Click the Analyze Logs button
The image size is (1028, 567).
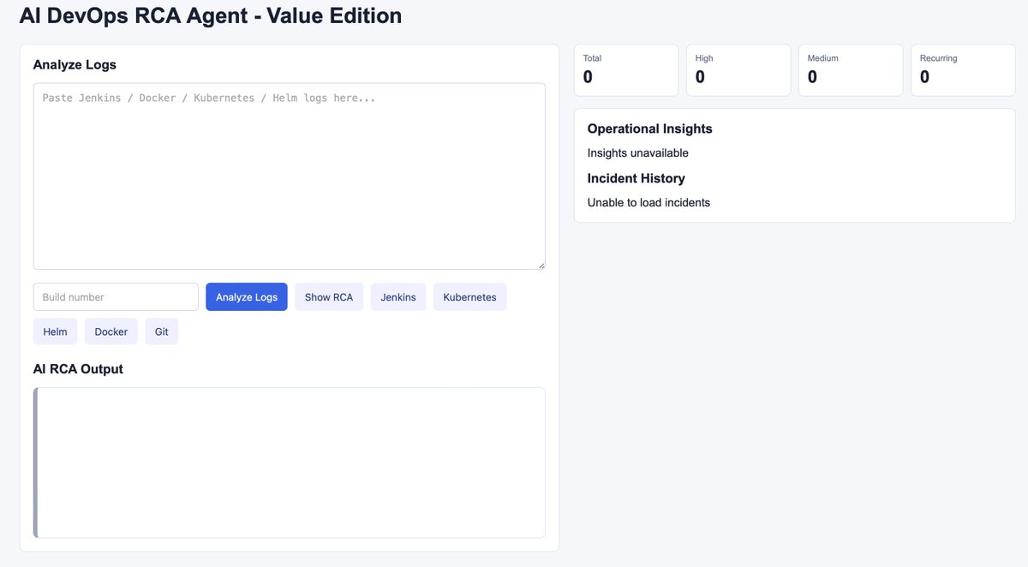click(247, 297)
